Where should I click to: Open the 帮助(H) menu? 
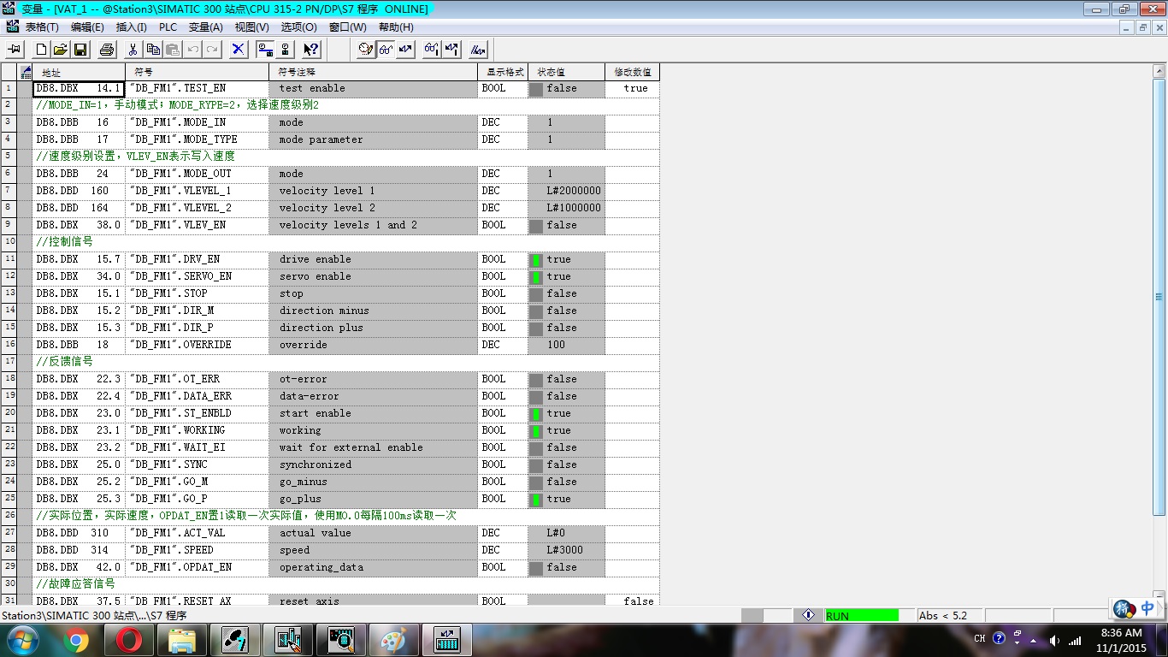pyautogui.click(x=396, y=27)
